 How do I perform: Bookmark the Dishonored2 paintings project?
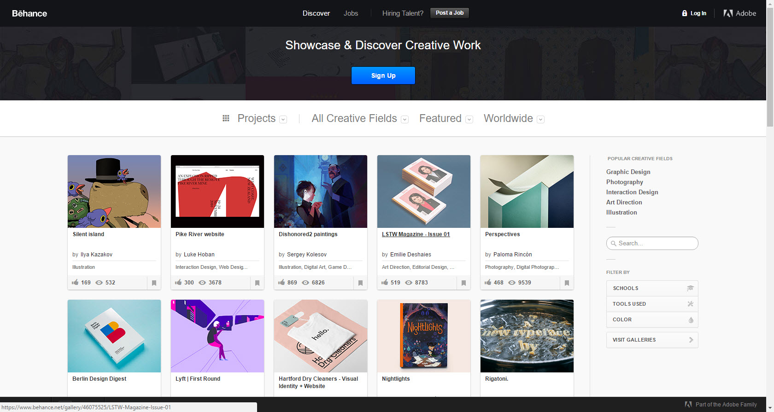(361, 283)
